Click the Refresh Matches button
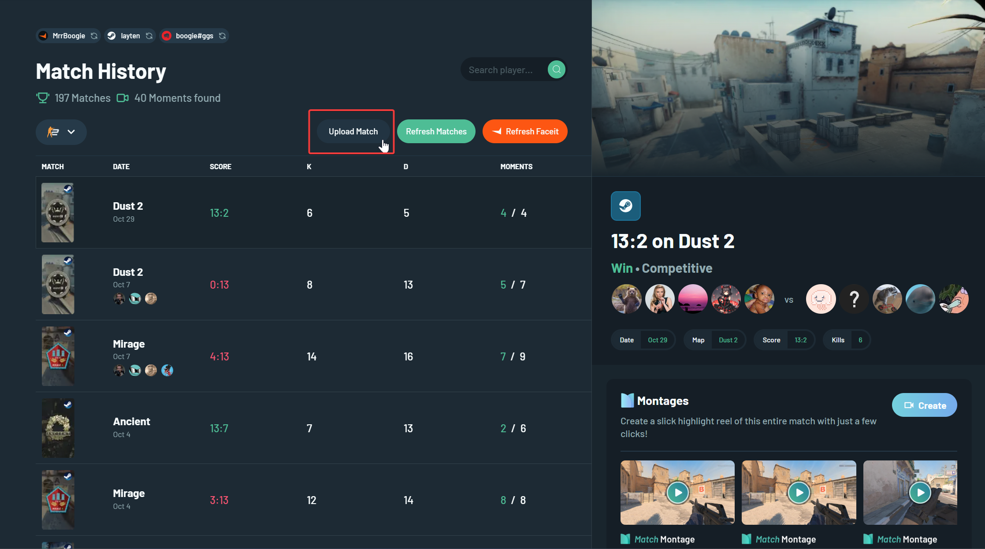Viewport: 985px width, 549px height. 436,131
